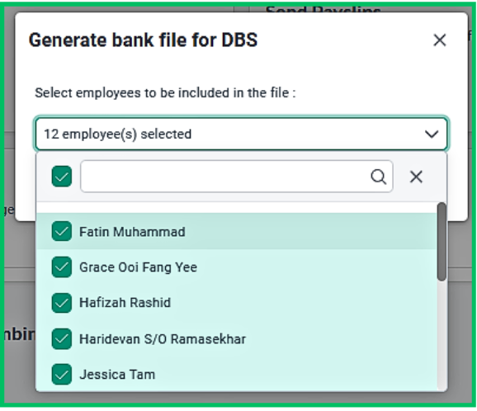Click the search magnifier icon
Viewport: 477px width, 411px height.
point(378,177)
